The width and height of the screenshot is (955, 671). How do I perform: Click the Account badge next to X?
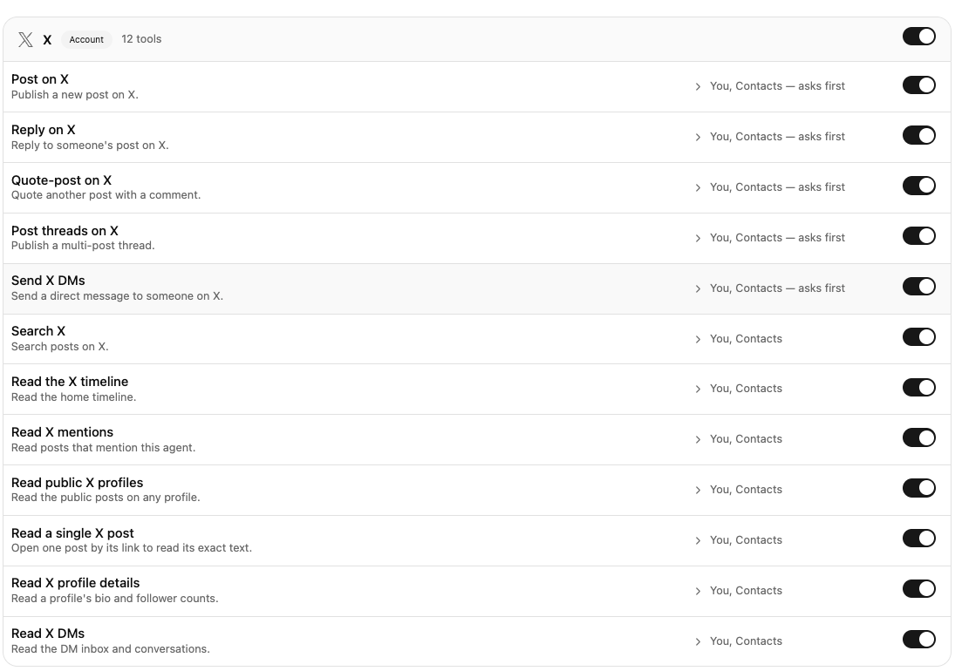[x=86, y=39]
